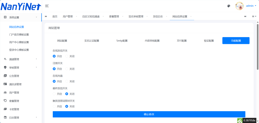Image resolution: width=259 pixels, height=123 pixels.
Task: Click the 通道管理 sidebar icon
Action: (x=5, y=59)
